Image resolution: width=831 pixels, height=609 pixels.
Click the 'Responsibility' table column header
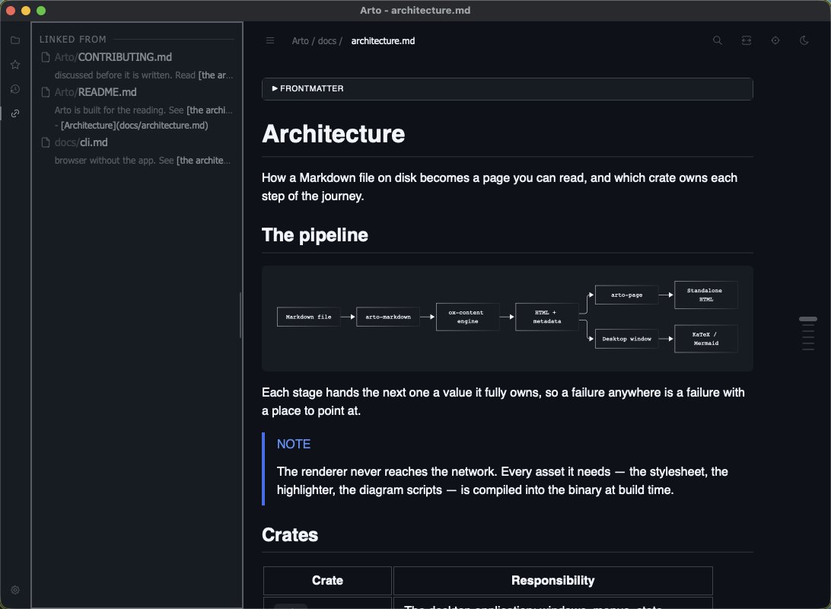[x=552, y=580]
